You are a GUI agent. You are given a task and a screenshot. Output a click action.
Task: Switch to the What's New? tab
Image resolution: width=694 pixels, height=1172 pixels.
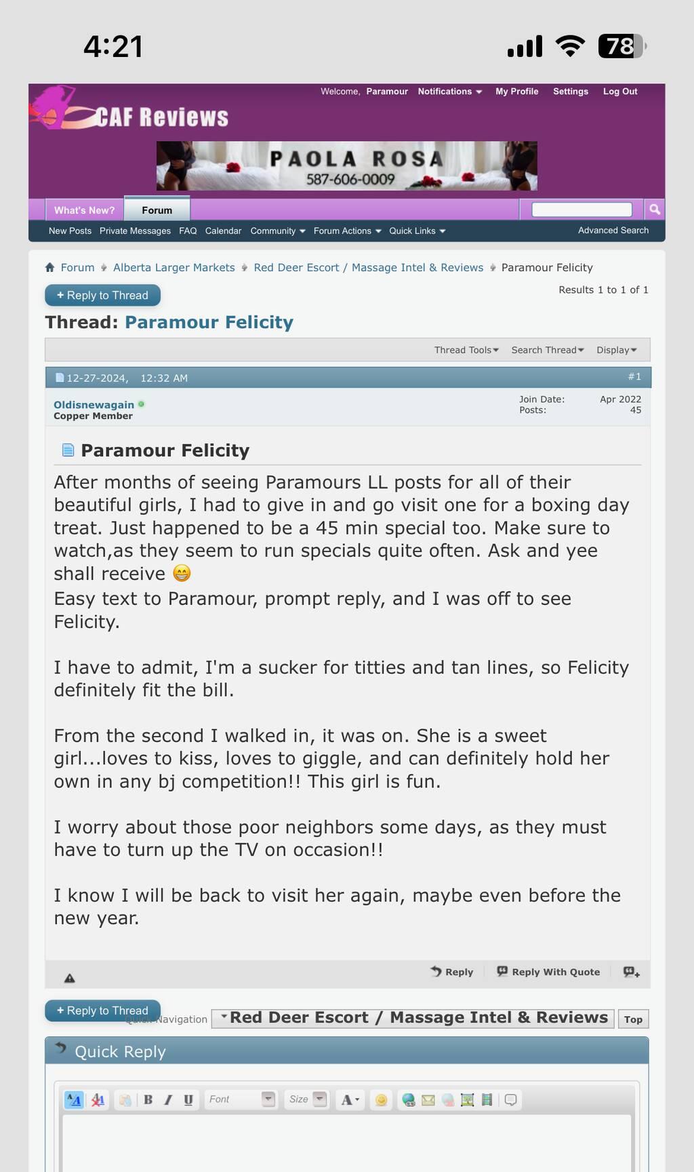click(x=85, y=210)
